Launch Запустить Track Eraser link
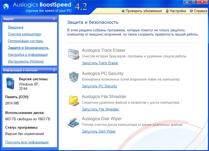Viewport: 209px width, 151px height. [100, 63]
